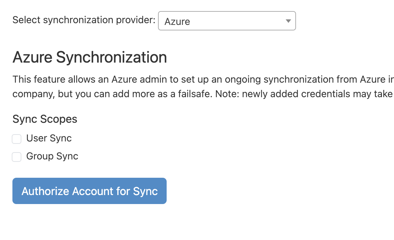
Task: Click the dropdown arrow beside Azure
Action: [288, 21]
